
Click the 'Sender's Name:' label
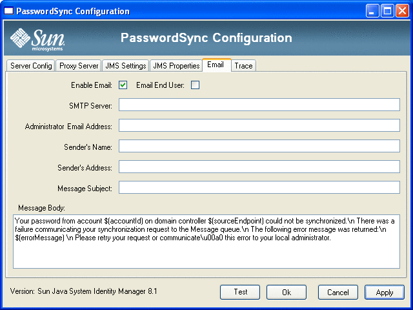click(88, 147)
